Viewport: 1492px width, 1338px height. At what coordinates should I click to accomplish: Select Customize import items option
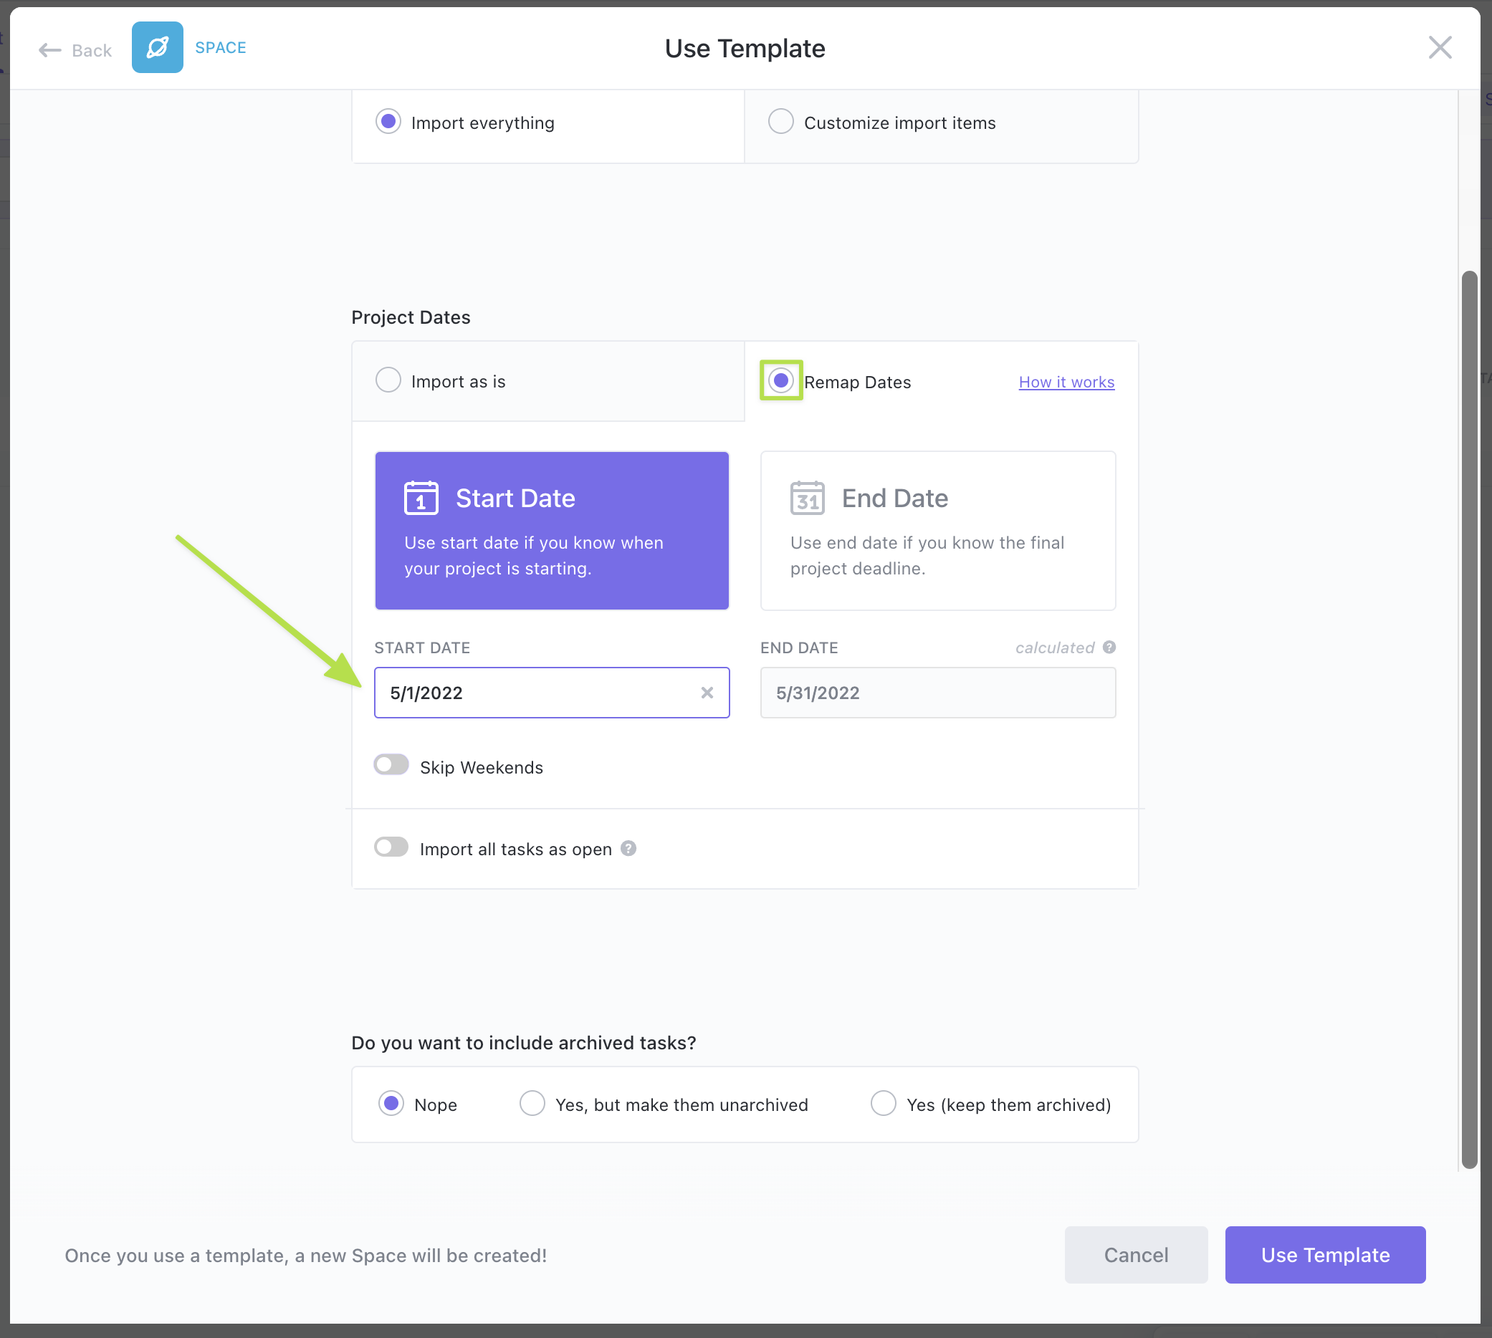[x=780, y=121]
